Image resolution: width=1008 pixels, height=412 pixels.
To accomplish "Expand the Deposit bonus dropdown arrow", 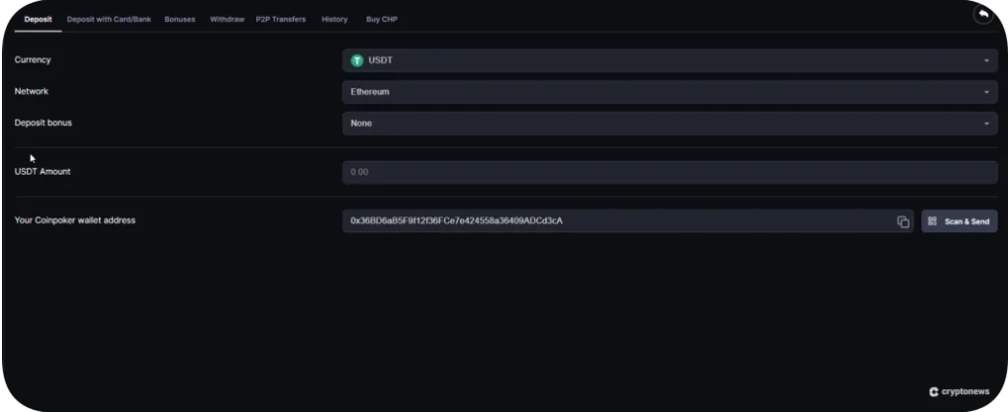I will pos(986,124).
